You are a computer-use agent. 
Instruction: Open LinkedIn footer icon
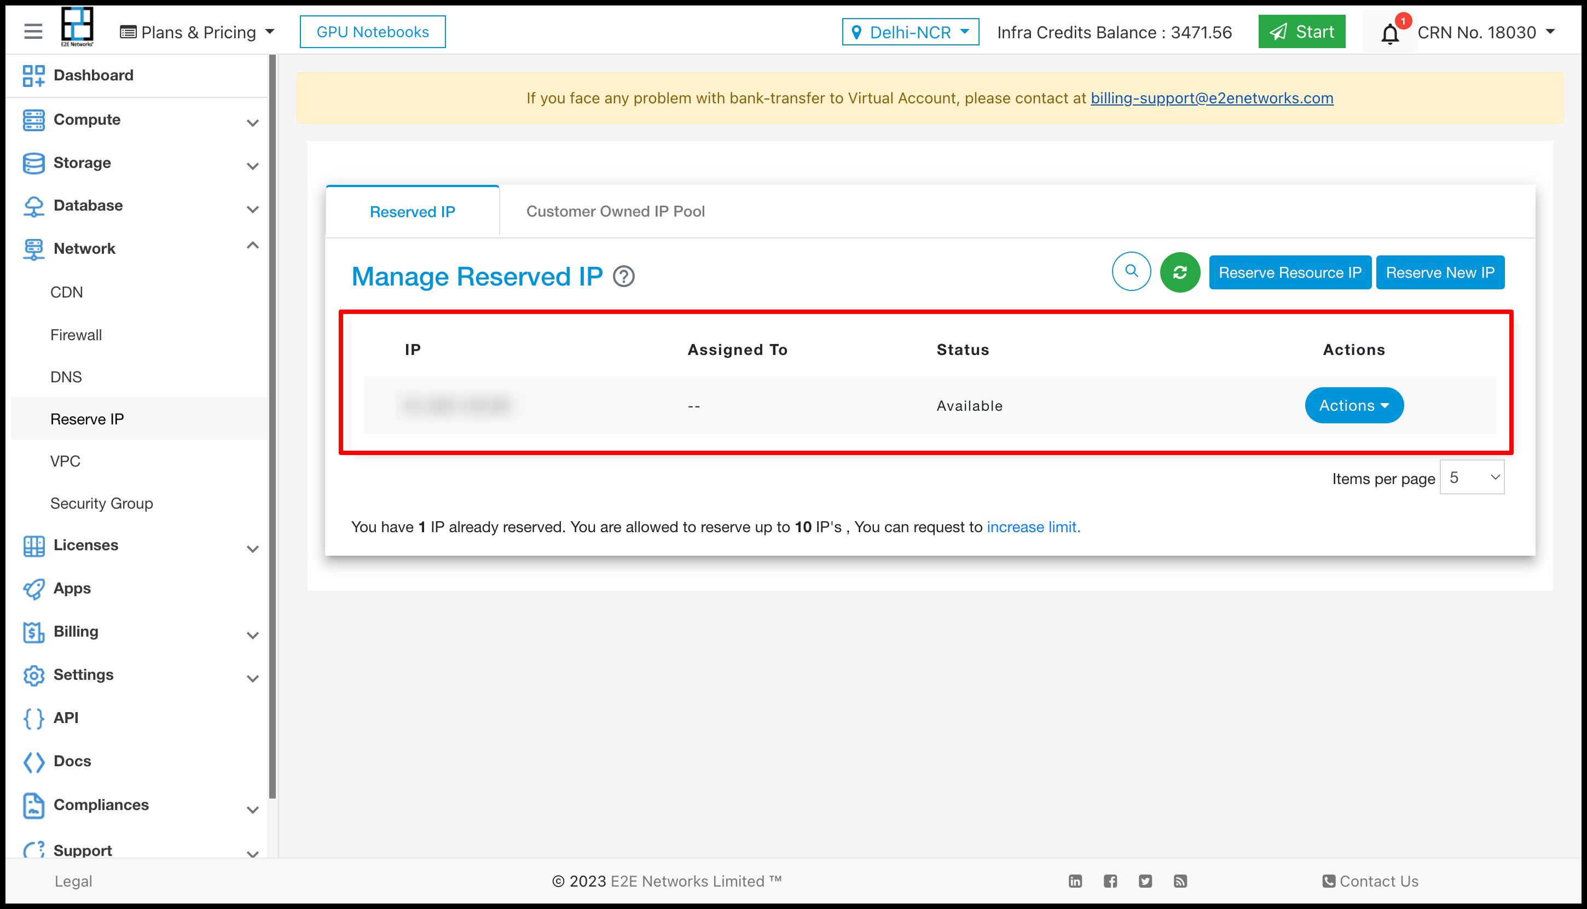click(1075, 881)
